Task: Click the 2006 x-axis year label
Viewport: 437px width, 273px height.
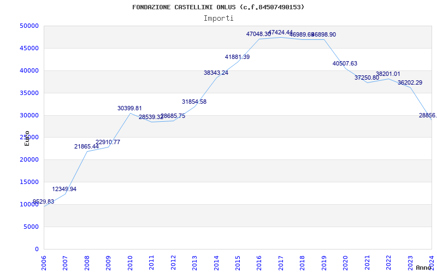Action: click(44, 263)
